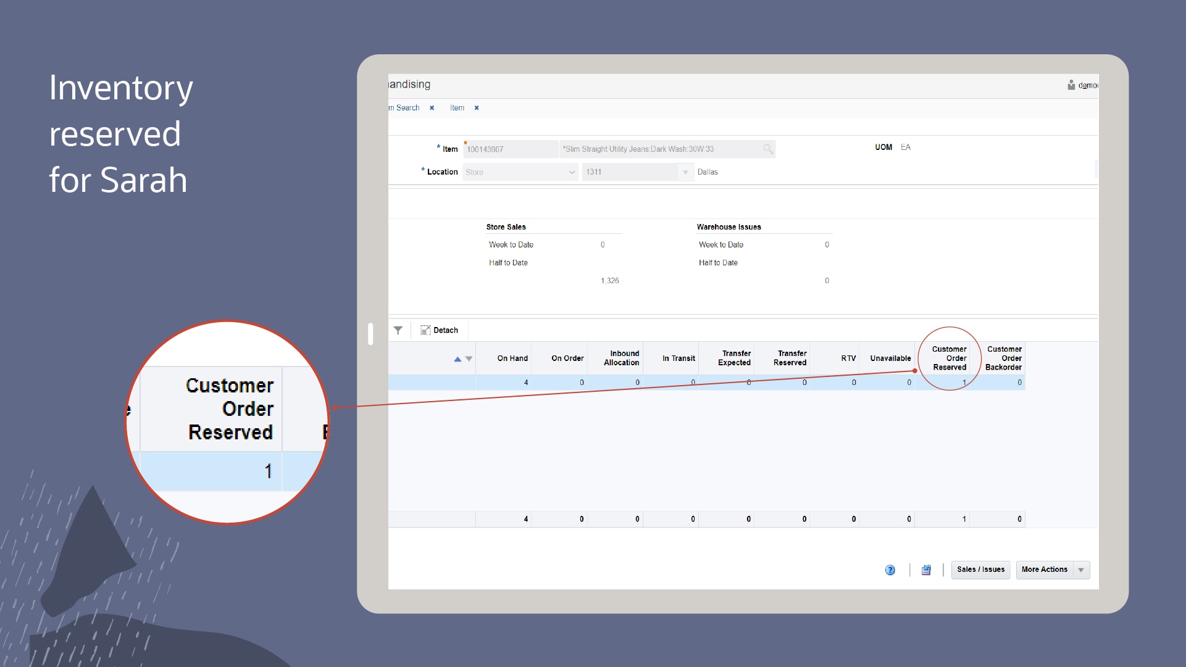1186x667 pixels.
Task: Switch to the Item tab
Action: [x=457, y=108]
